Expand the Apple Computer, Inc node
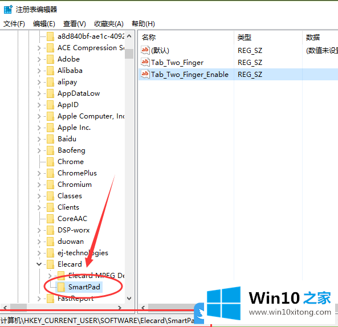 [39, 116]
